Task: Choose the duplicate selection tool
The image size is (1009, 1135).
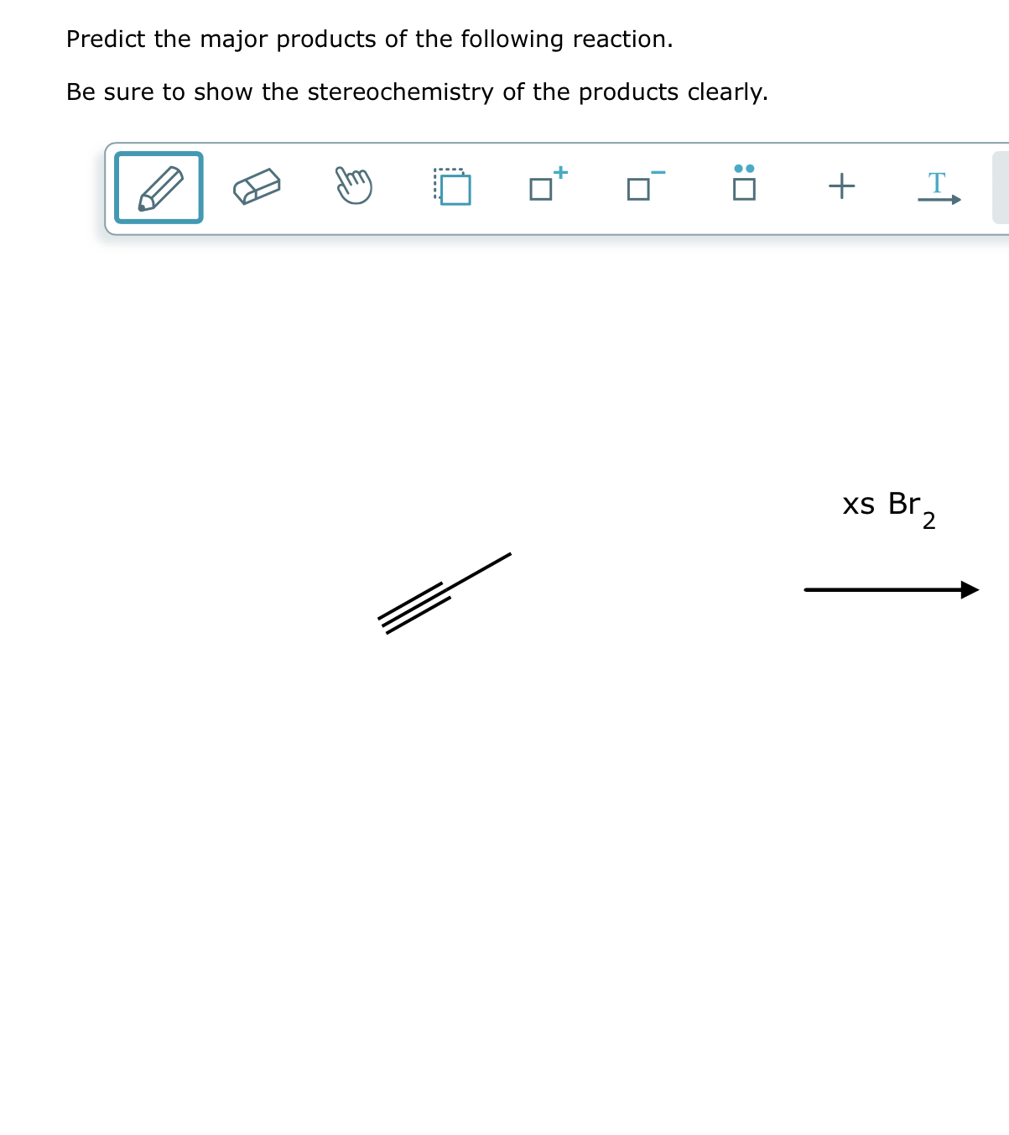Action: 451,186
